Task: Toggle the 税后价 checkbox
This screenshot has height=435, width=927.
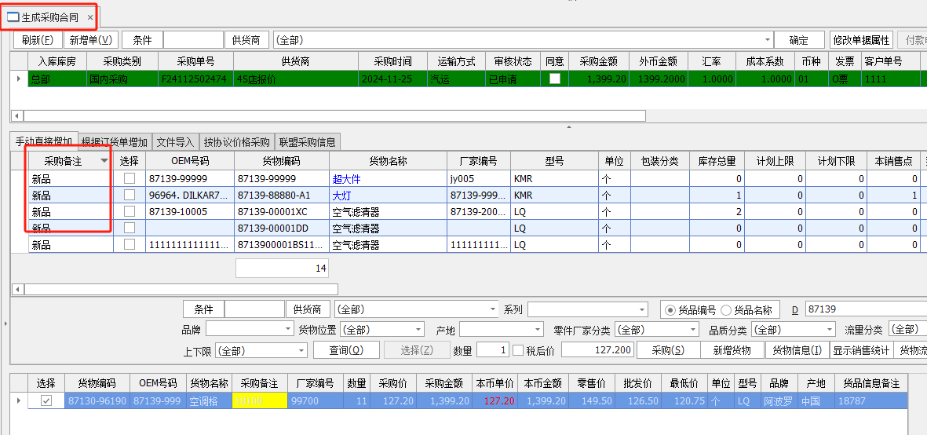Action: click(x=518, y=350)
